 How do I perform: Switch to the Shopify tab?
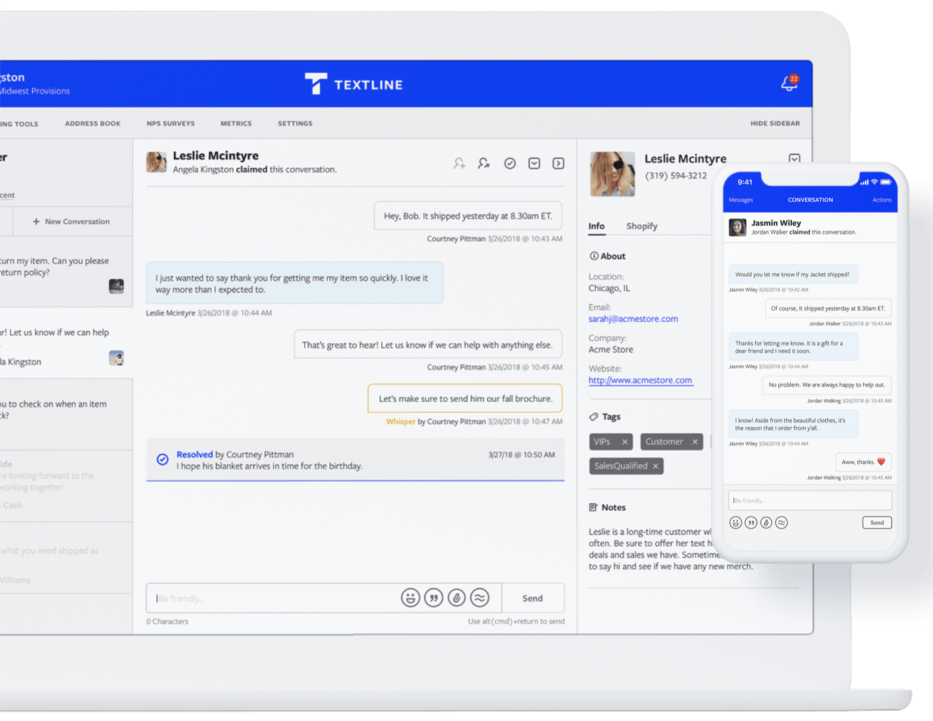coord(642,226)
